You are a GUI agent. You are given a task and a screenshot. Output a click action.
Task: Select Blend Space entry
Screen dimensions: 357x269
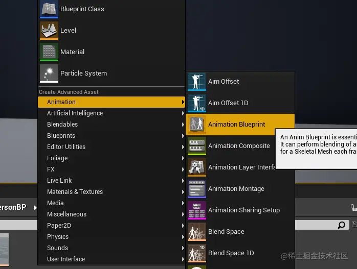pos(240,232)
